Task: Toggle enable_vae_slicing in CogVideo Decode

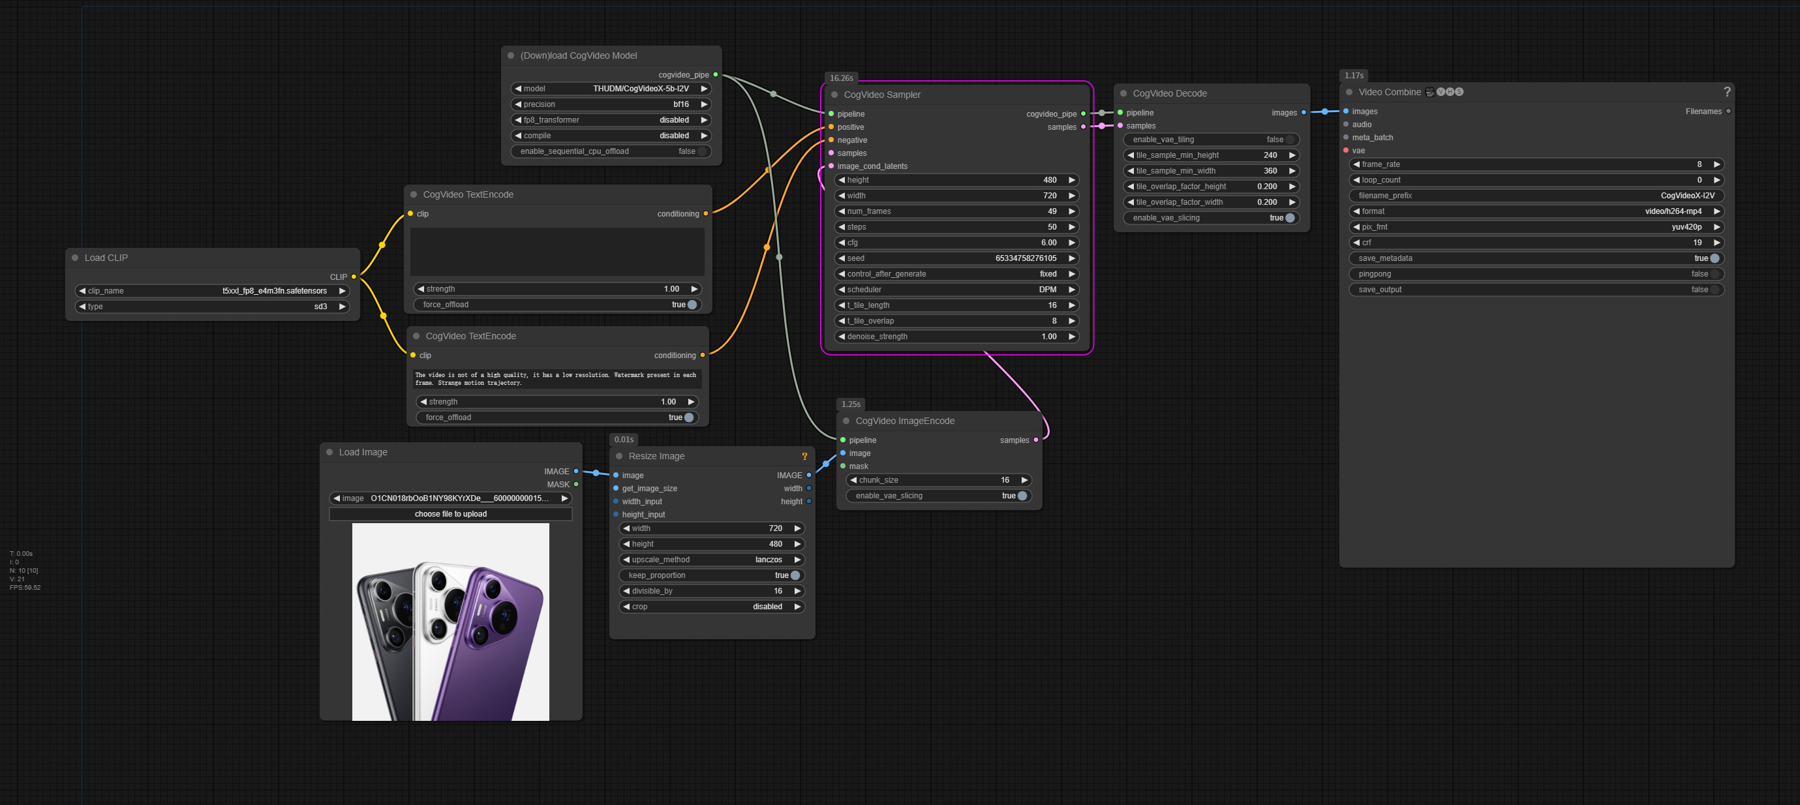Action: click(x=1289, y=217)
